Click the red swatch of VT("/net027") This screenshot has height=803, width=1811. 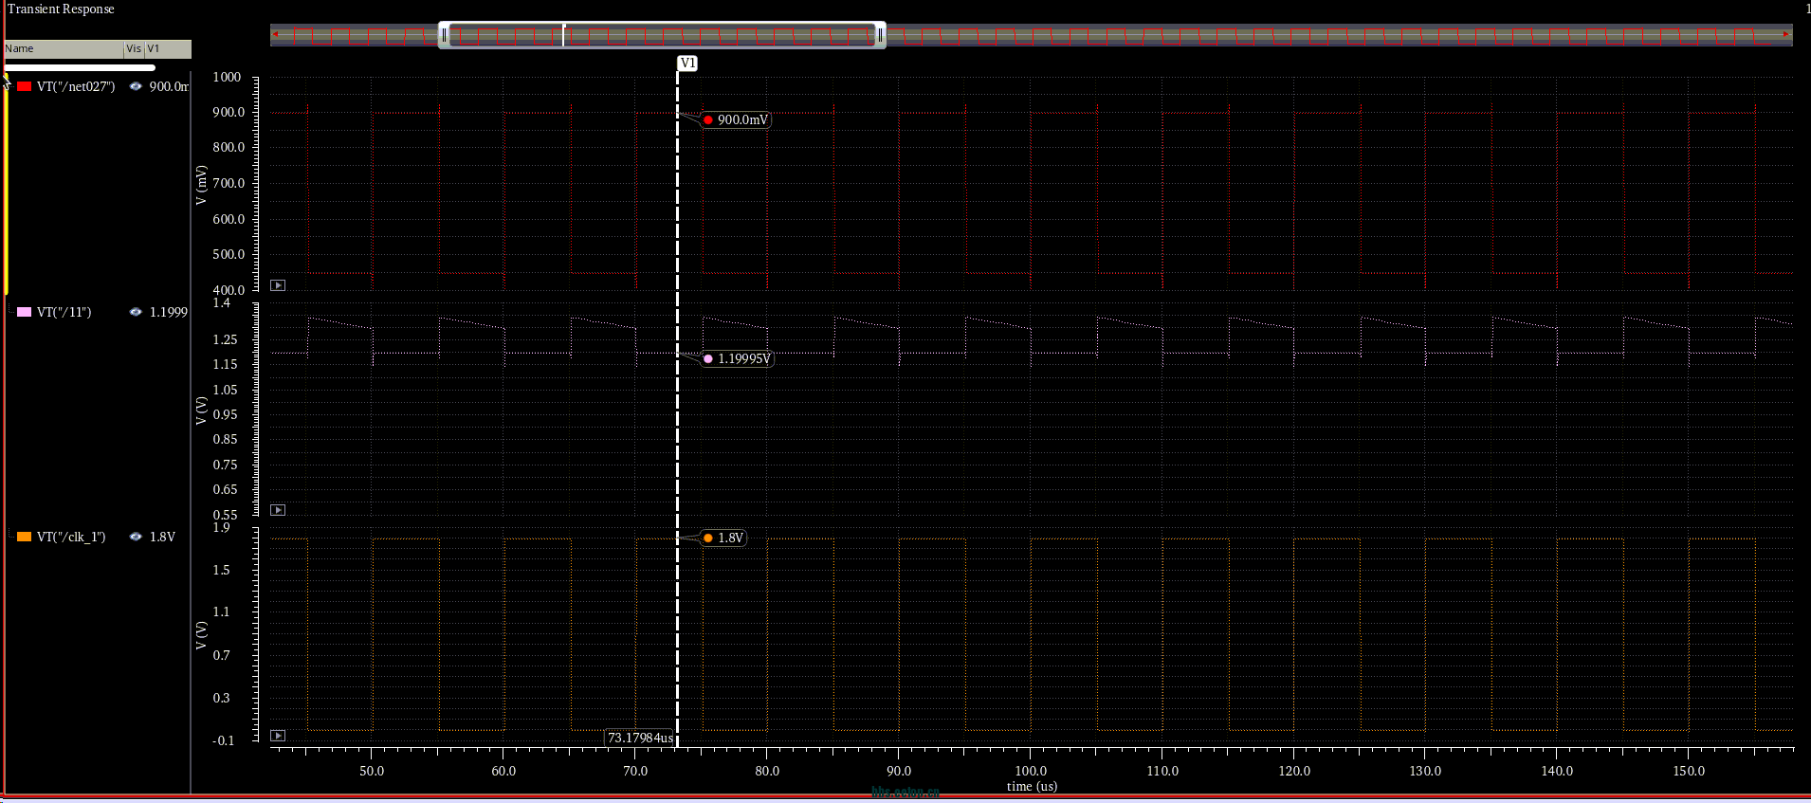tap(25, 86)
